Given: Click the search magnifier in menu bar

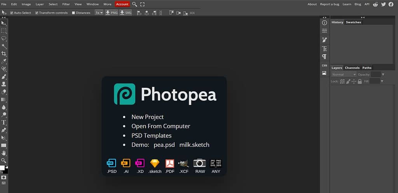Looking at the screenshot, I should (x=134, y=4).
